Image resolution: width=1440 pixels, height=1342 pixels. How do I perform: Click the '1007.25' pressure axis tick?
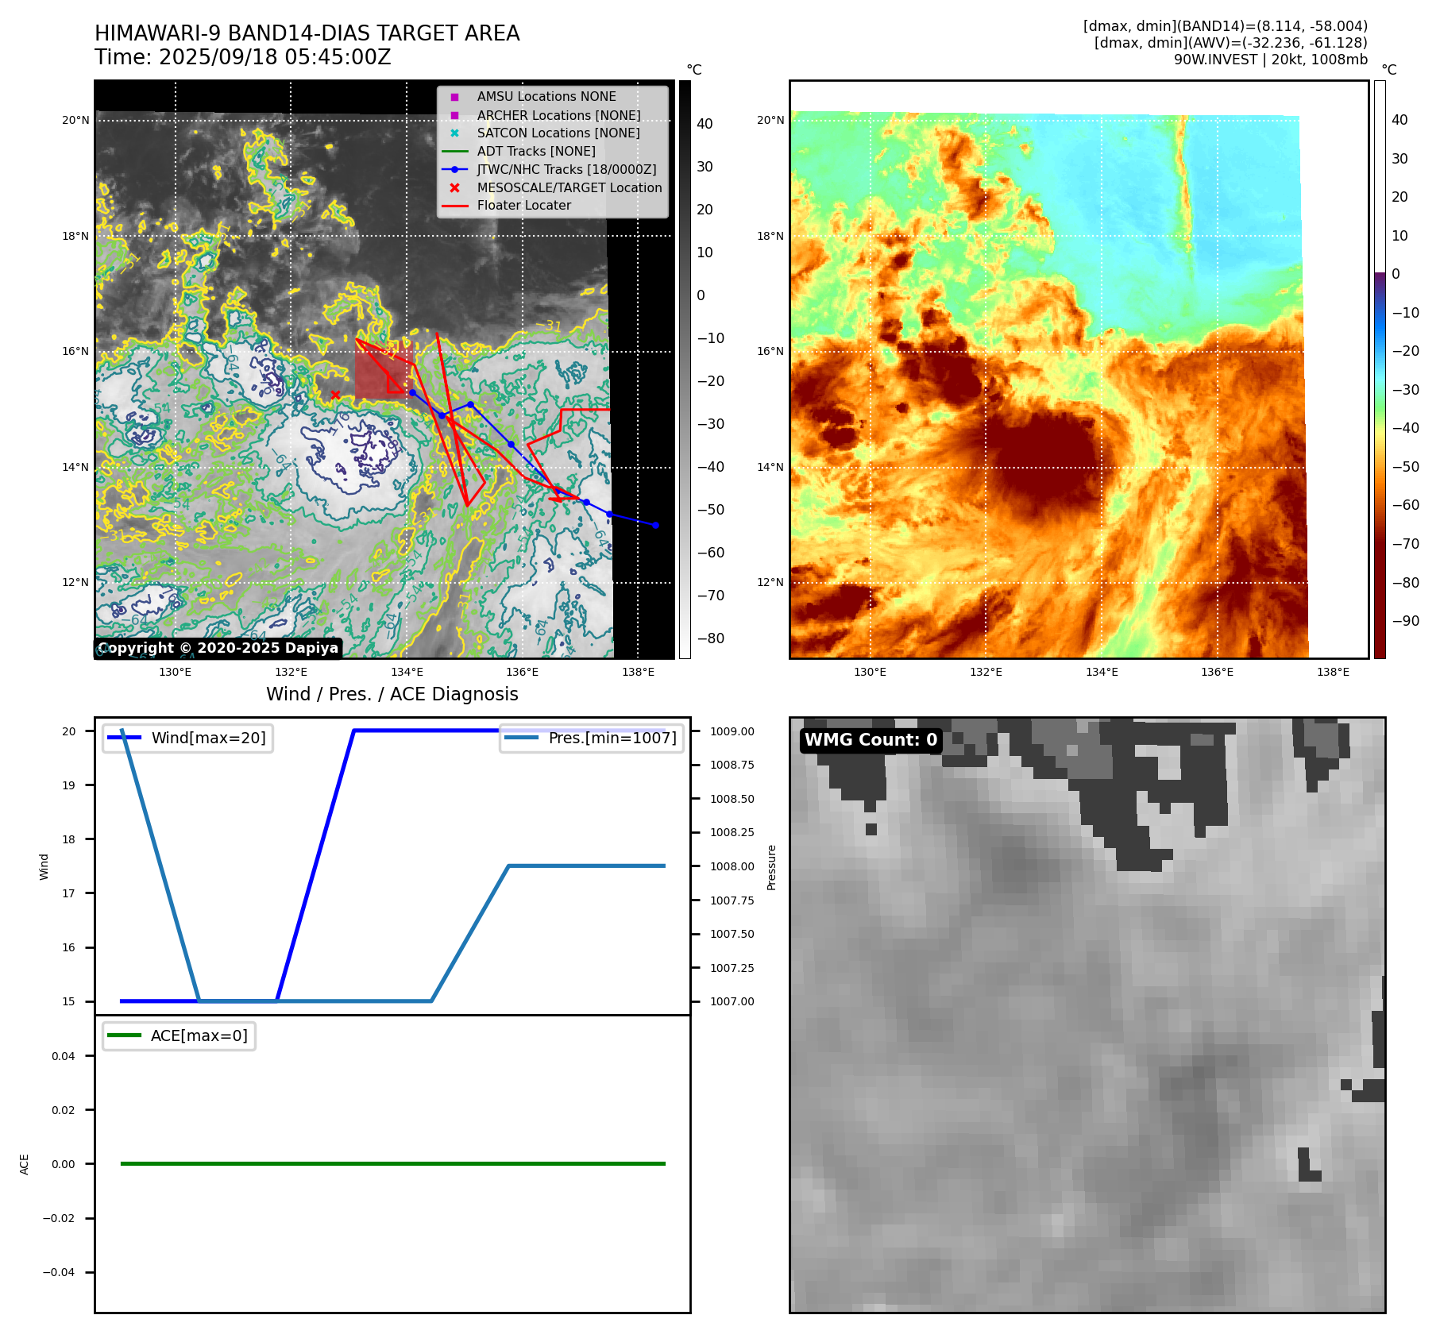(x=732, y=968)
